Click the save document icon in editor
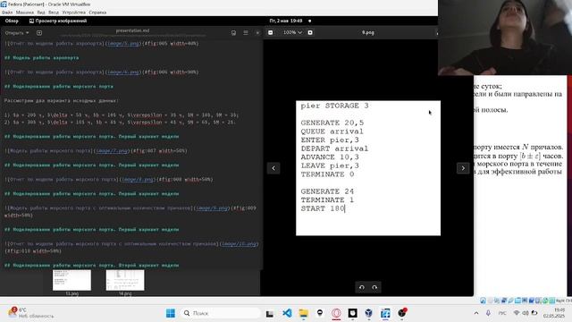Viewport: 572px width, 322px height. tap(233, 33)
